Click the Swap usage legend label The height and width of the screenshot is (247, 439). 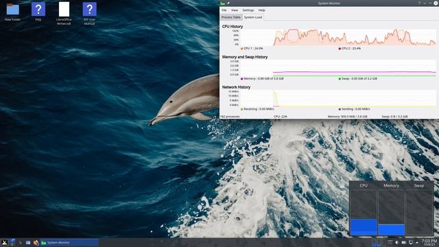(358, 79)
